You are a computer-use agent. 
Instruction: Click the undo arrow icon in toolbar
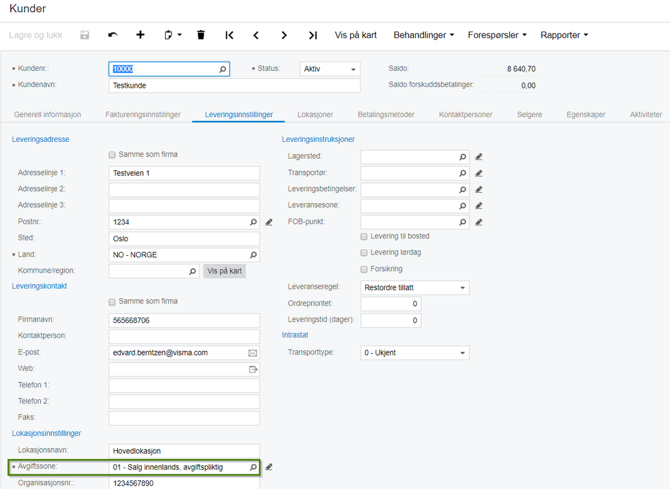click(113, 35)
